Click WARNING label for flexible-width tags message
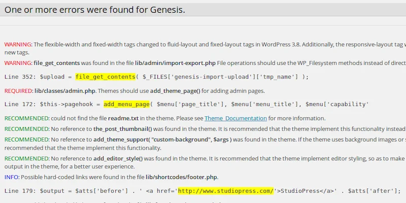 [18, 44]
